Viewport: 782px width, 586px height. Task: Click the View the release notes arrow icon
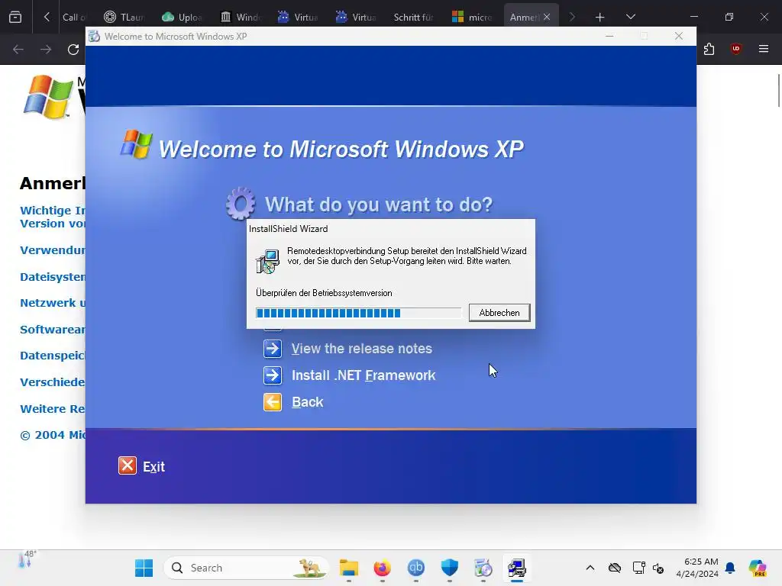(273, 348)
